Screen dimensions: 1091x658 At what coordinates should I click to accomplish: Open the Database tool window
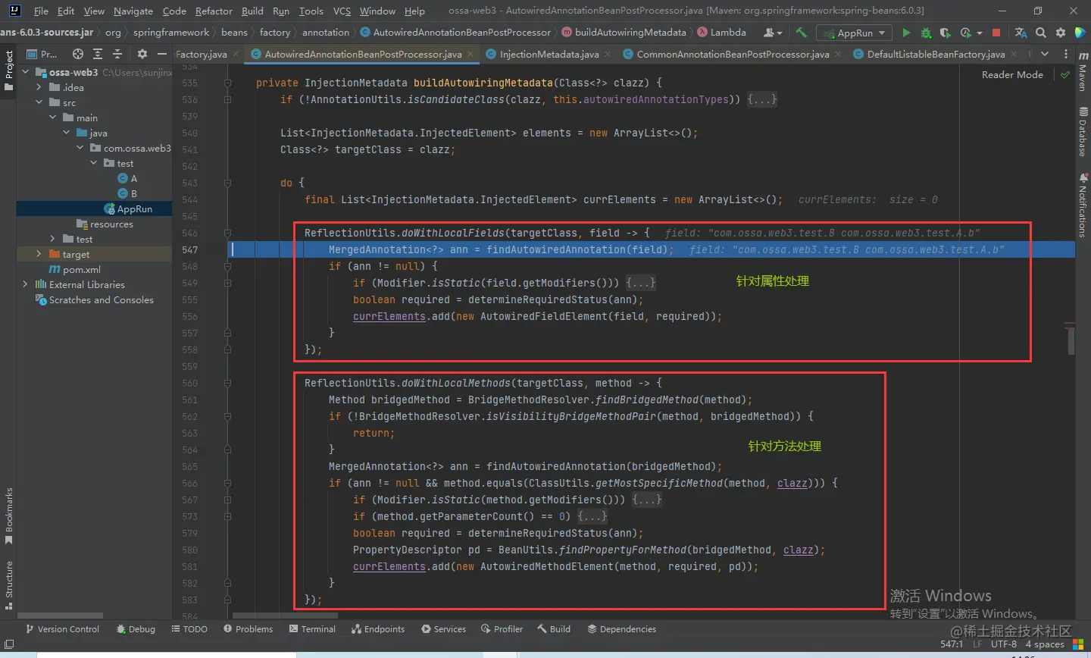pyautogui.click(x=1083, y=131)
